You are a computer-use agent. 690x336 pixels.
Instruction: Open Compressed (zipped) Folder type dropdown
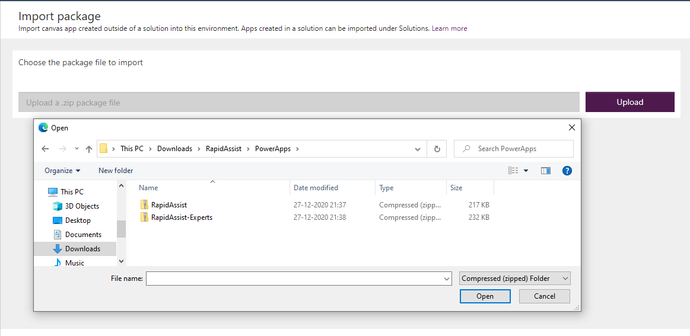[514, 279]
